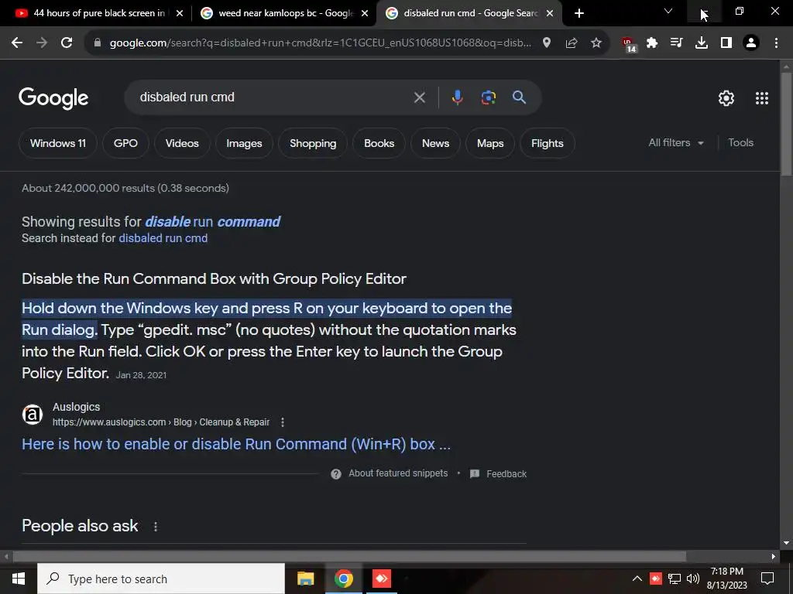Submit search using the magnifier icon
The image size is (793, 594).
pyautogui.click(x=520, y=97)
